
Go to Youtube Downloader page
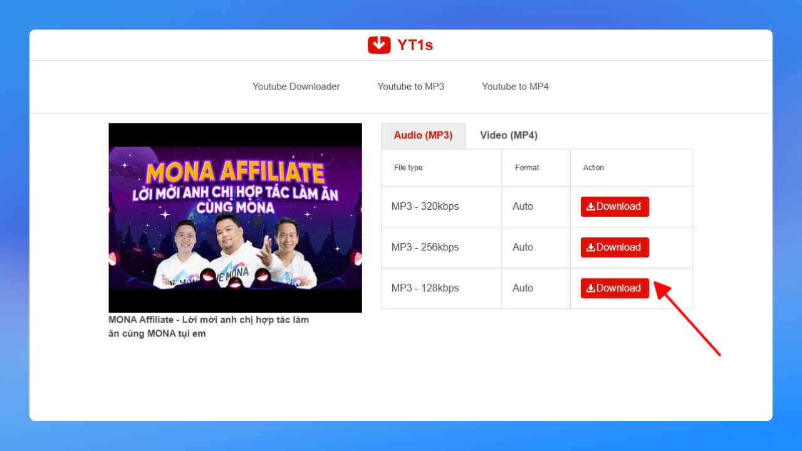[296, 86]
